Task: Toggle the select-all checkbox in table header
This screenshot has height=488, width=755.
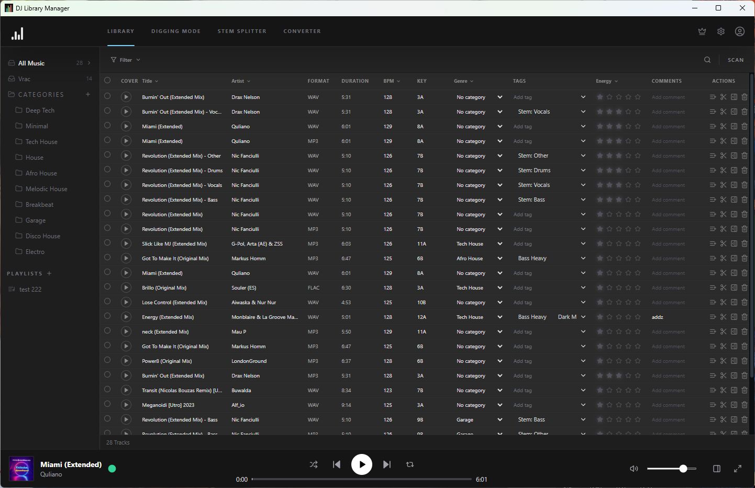Action: pyautogui.click(x=107, y=81)
